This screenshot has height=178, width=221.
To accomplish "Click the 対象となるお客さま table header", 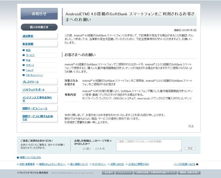I will point(71,82).
